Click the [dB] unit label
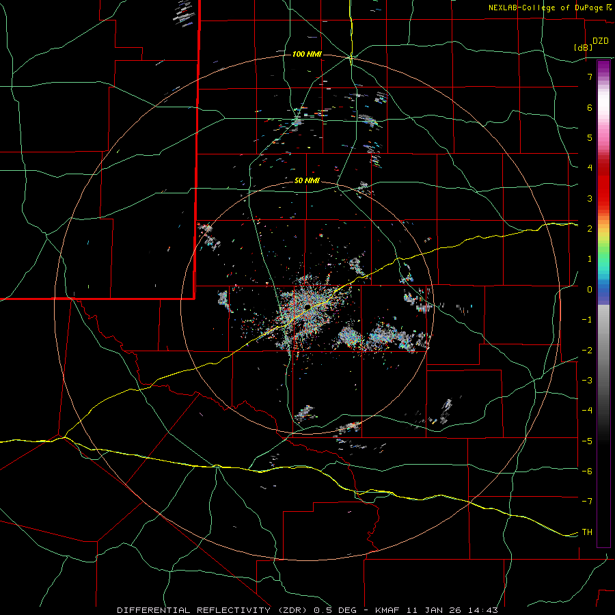This screenshot has height=615, width=615. tap(584, 47)
